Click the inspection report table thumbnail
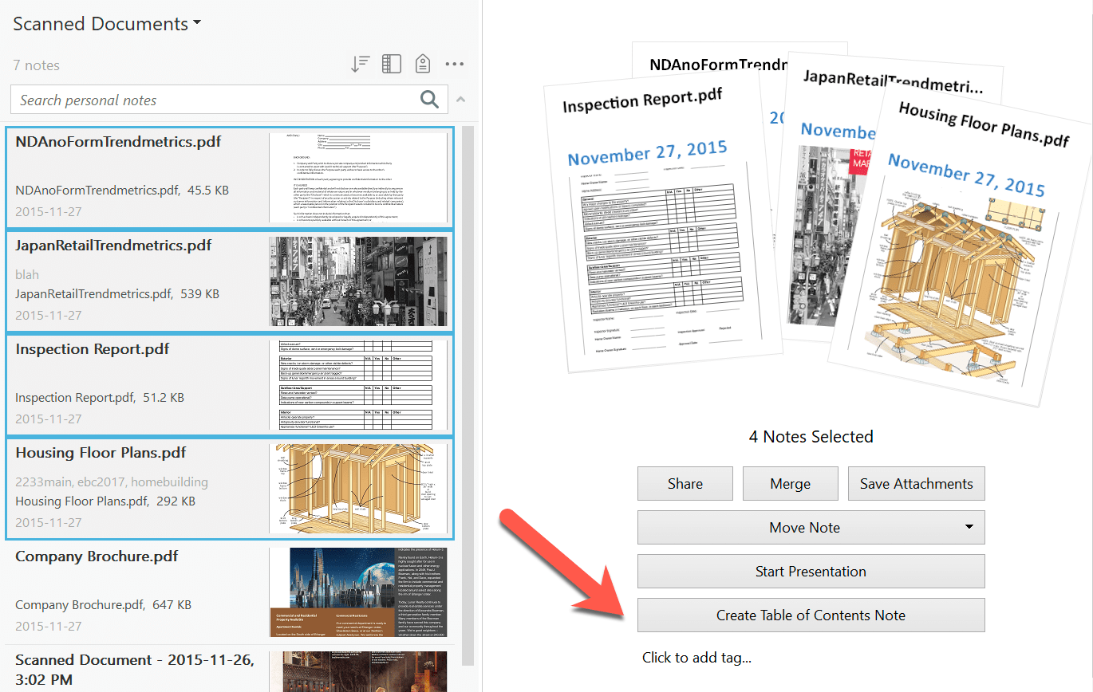 point(358,385)
